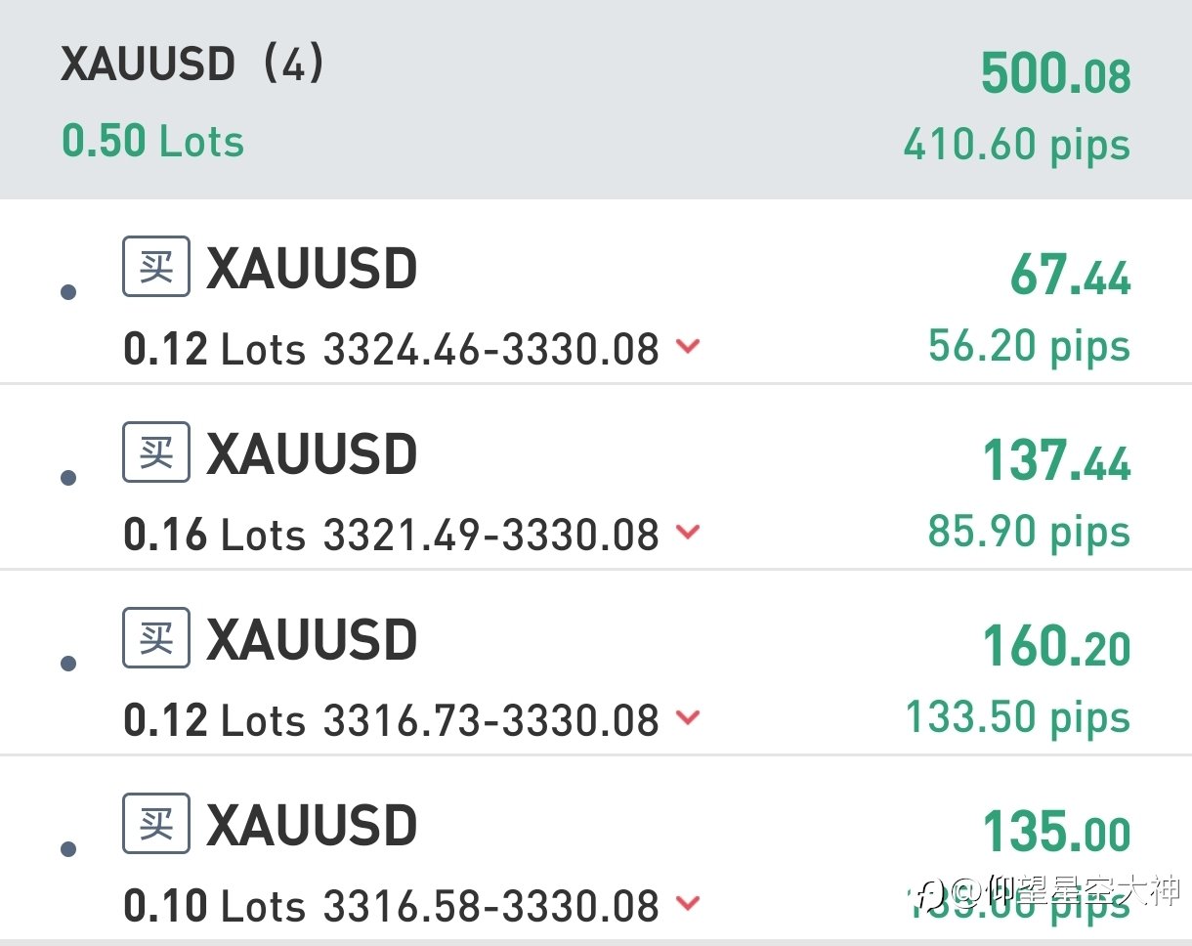Expand details arrow after 3321.49-3330.08
This screenshot has width=1192, height=946.
pyautogui.click(x=689, y=532)
